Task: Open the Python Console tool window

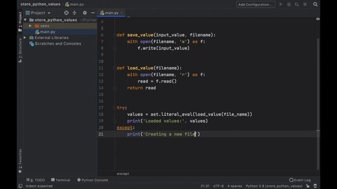Action: click(93, 180)
